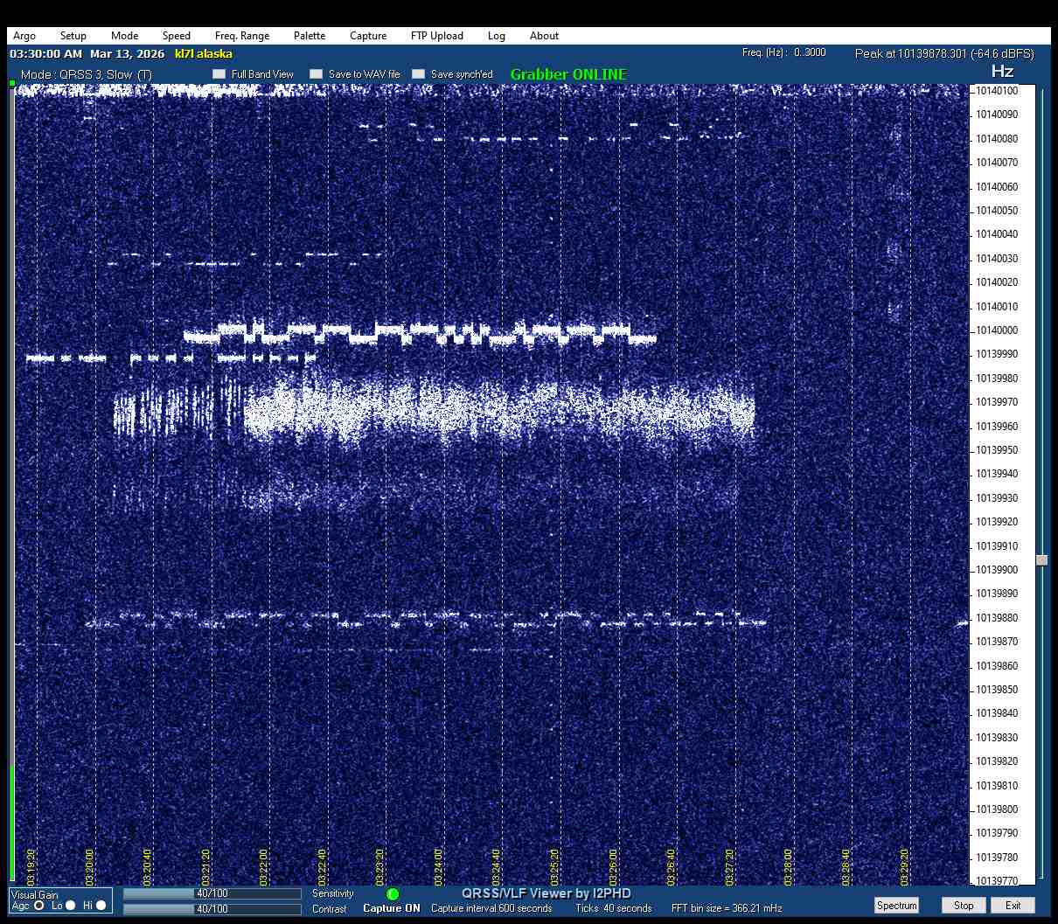
Task: Open the Freq. Range menu
Action: pyautogui.click(x=242, y=36)
